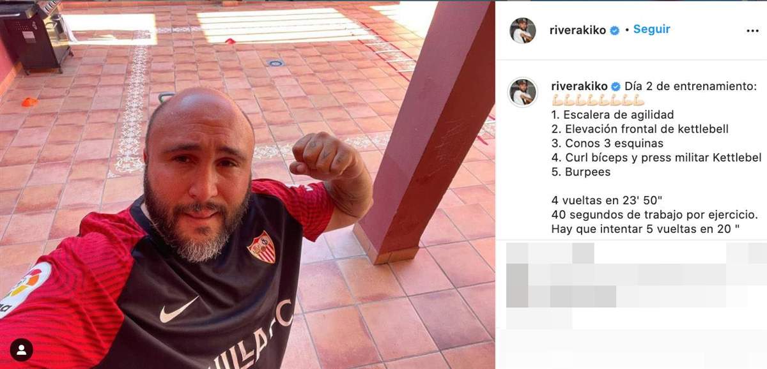Open the three-dots more options menu
Image resolution: width=767 pixels, height=369 pixels.
[752, 31]
